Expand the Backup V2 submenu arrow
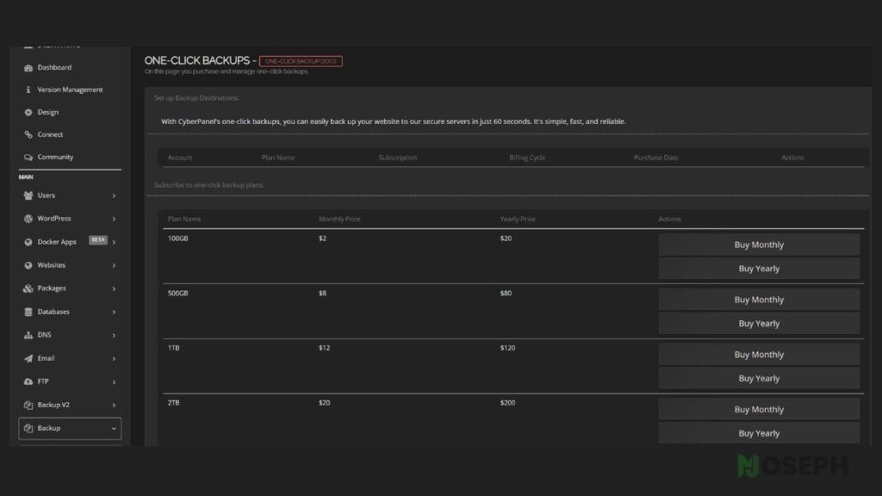Screen dimensions: 882x496 coord(114,406)
